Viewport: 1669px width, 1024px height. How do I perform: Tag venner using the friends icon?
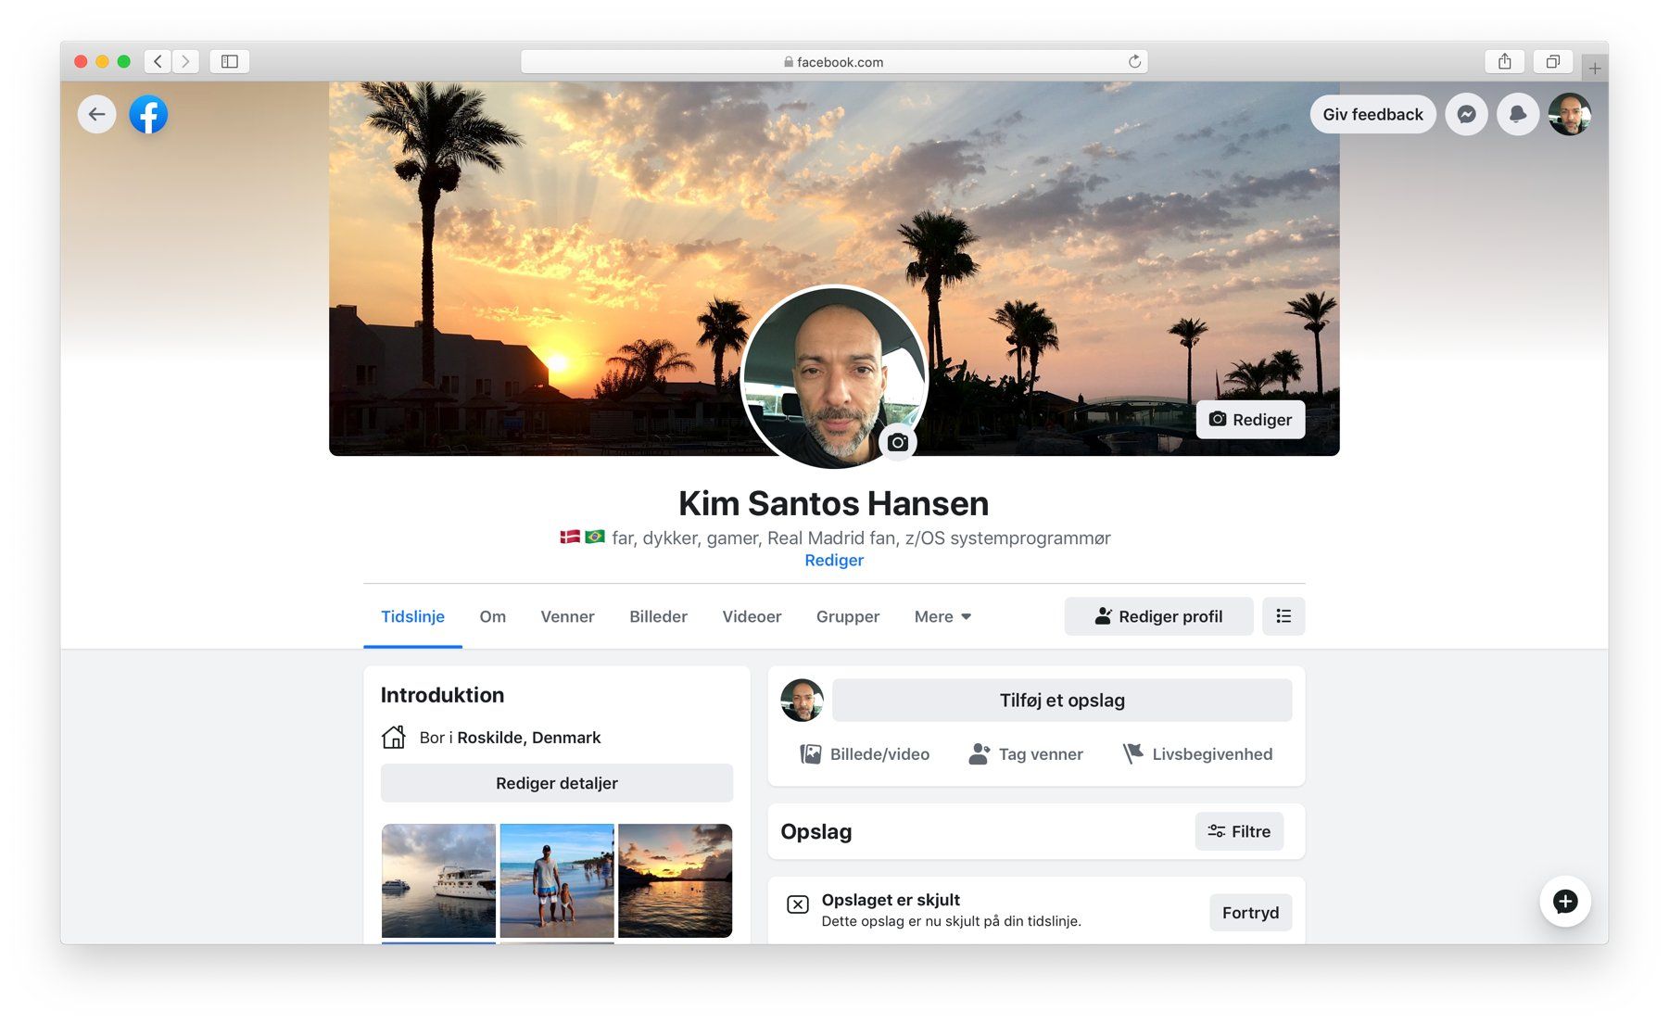(x=1026, y=753)
